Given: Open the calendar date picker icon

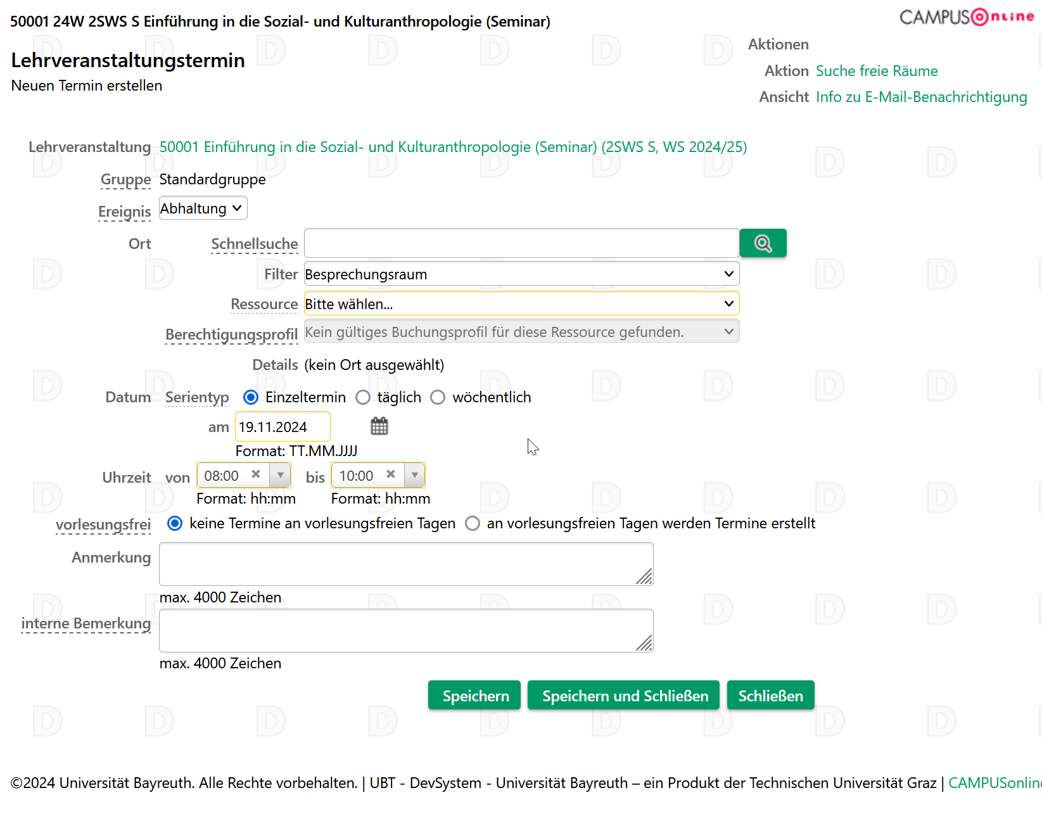Looking at the screenshot, I should [379, 426].
